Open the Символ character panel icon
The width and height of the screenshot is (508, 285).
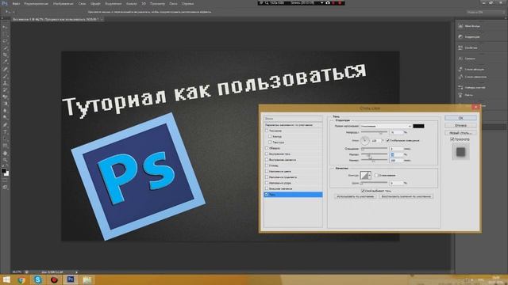[x=460, y=59]
